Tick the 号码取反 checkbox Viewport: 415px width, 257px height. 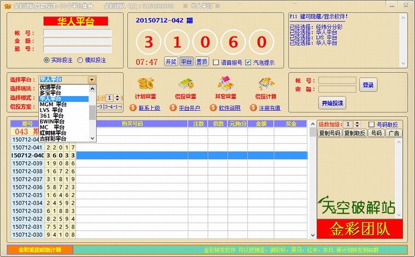tap(372, 124)
